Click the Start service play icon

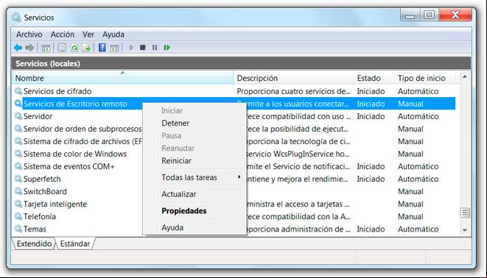pyautogui.click(x=131, y=48)
